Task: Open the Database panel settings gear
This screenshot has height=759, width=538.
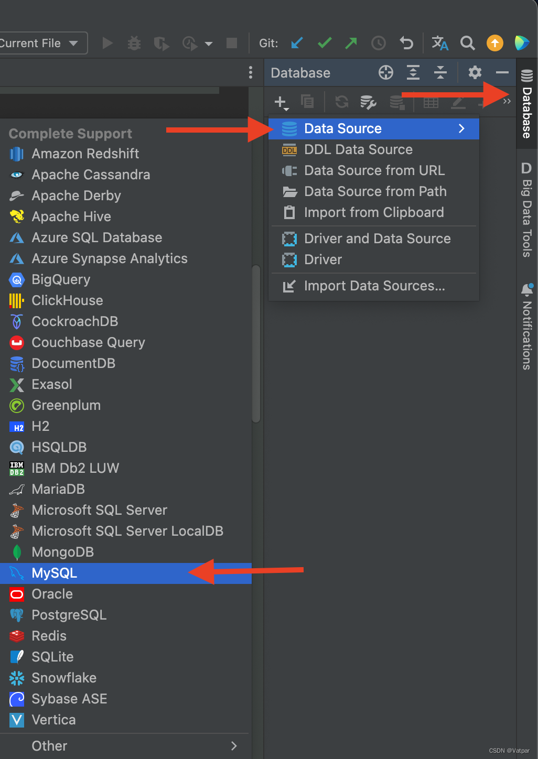Action: 475,72
